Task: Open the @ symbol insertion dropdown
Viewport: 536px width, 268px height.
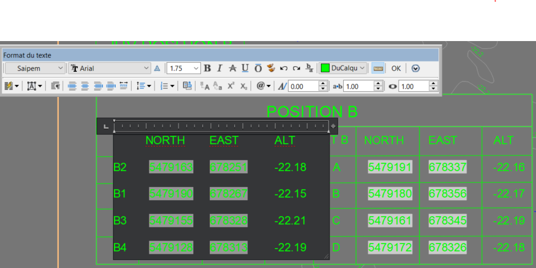Action: 263,86
